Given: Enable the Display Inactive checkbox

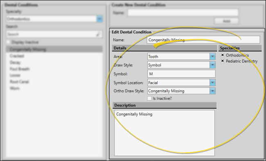Looking at the screenshot, I should point(8,42).
